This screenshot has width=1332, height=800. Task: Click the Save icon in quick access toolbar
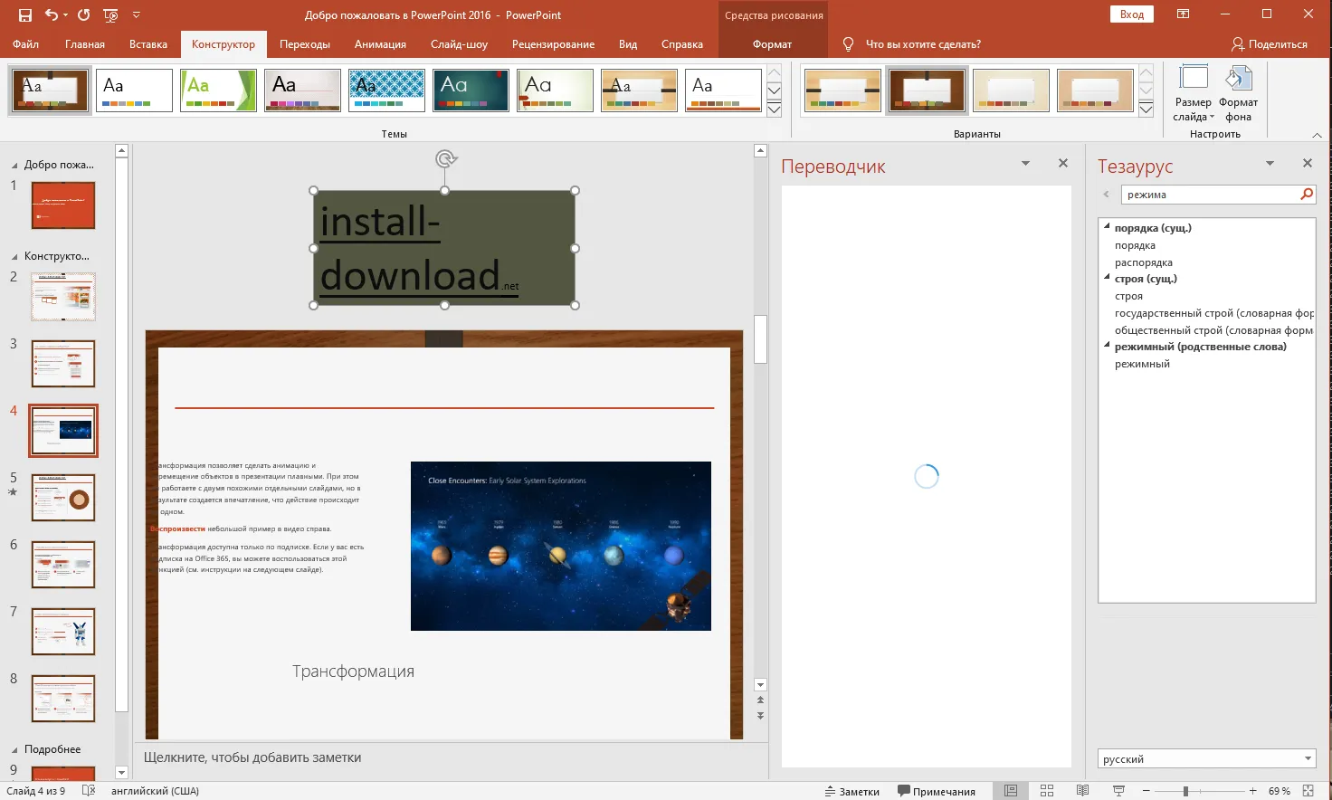[x=25, y=14]
